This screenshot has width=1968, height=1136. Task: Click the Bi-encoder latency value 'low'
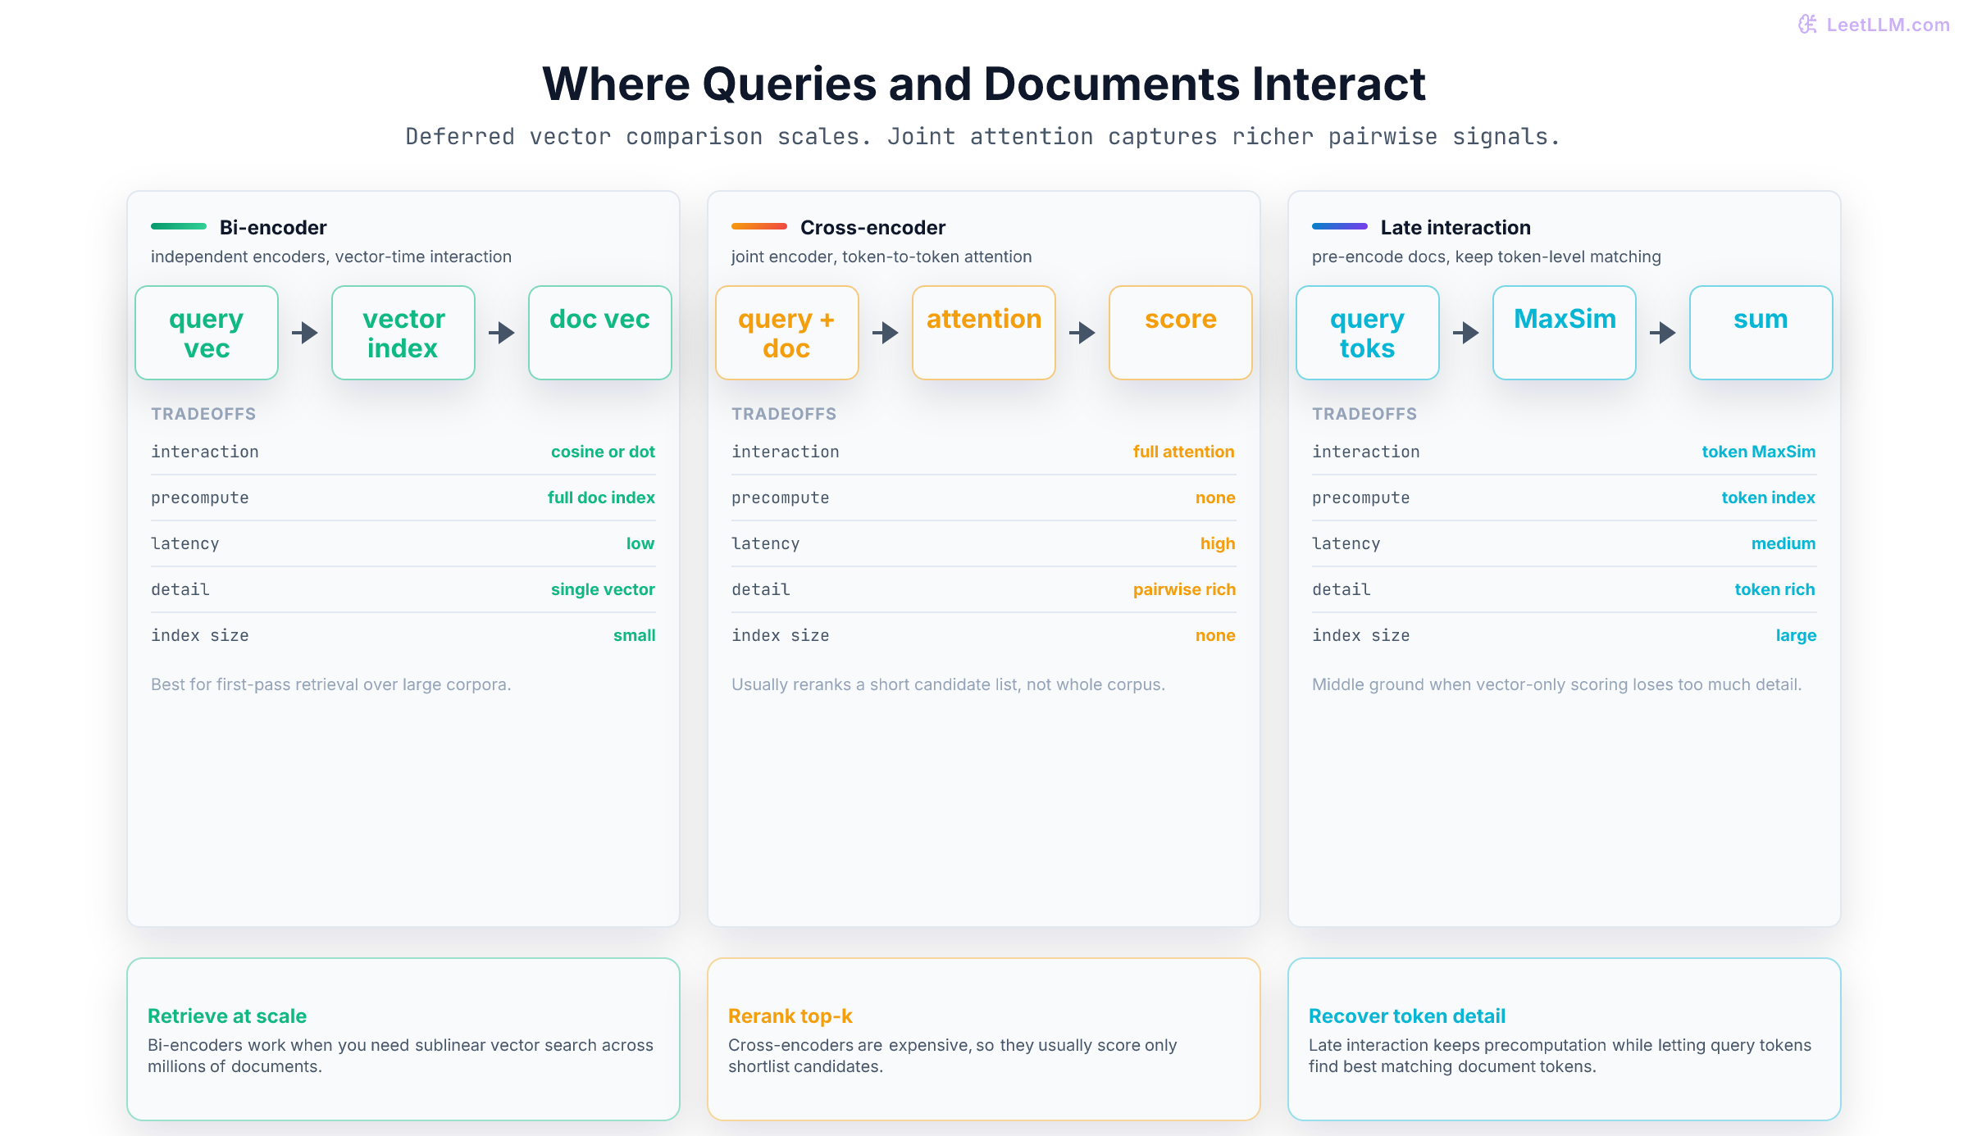point(640,543)
